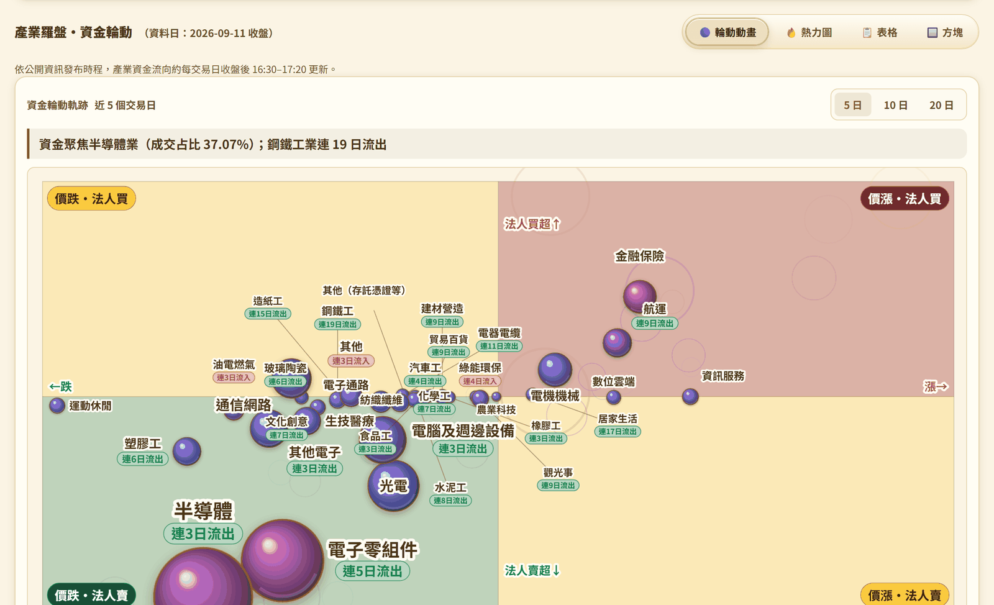
Task: Select the 數位雲端 bubble
Action: click(x=614, y=397)
